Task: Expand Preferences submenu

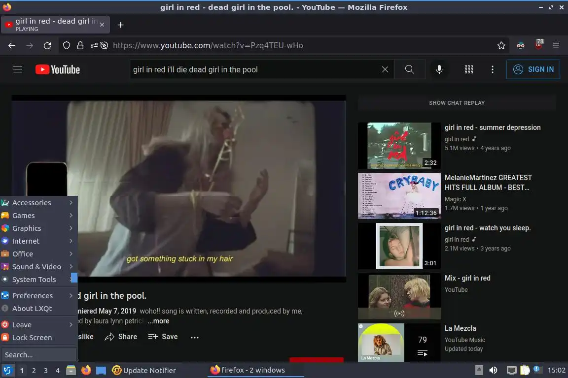Action: [x=39, y=295]
